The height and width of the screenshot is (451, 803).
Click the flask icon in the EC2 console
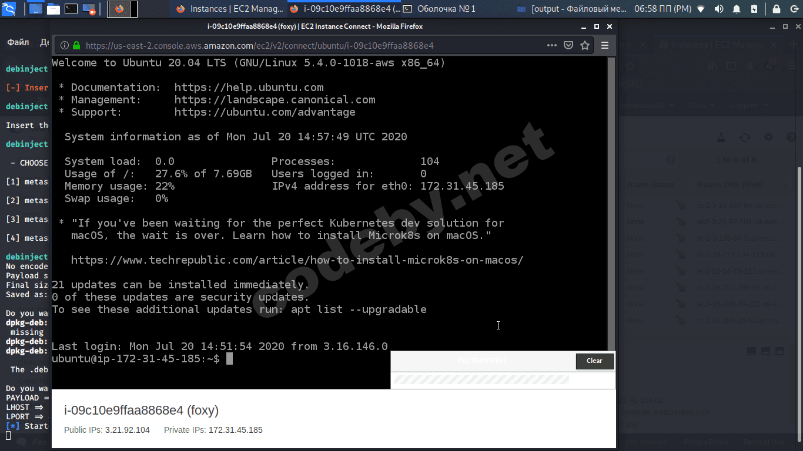721,137
